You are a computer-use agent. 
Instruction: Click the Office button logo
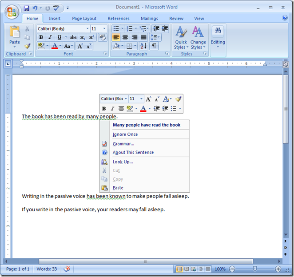(x=12, y=12)
